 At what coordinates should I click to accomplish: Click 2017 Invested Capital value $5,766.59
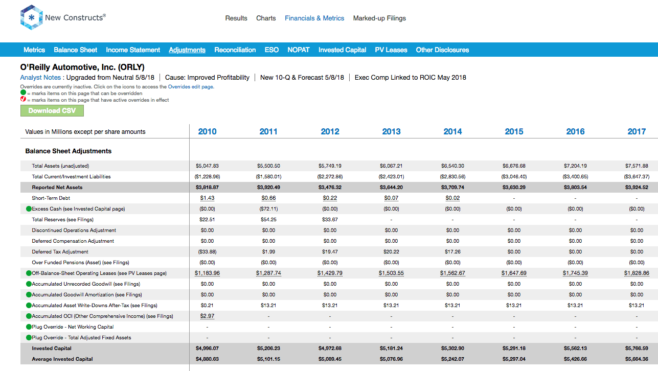point(637,348)
